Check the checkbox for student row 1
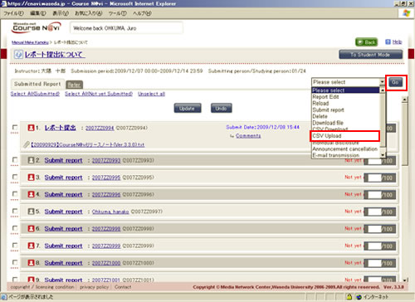The height and width of the screenshot is (302, 415). click(x=15, y=128)
